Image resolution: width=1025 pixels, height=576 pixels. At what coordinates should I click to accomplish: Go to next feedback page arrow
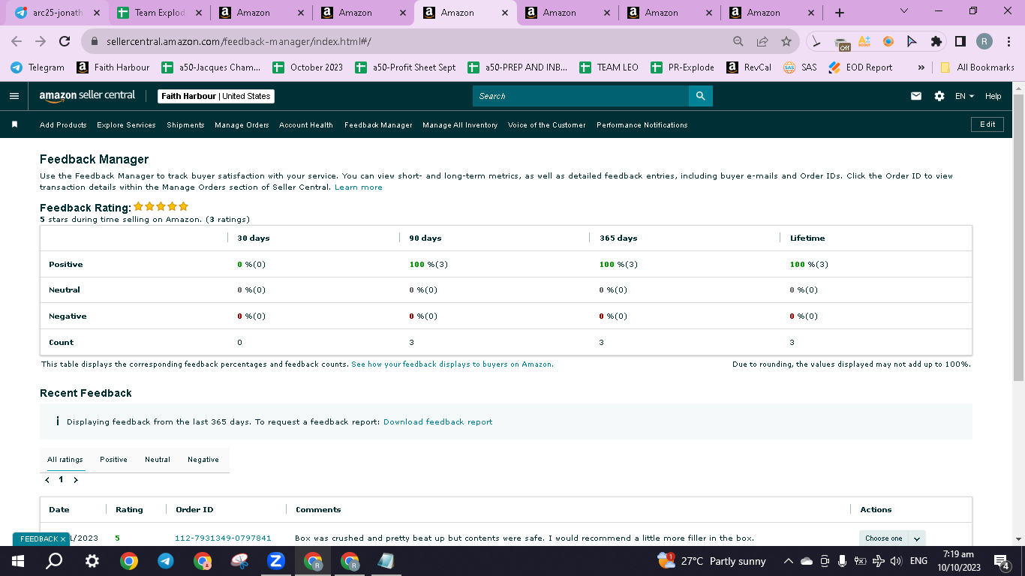pos(76,479)
